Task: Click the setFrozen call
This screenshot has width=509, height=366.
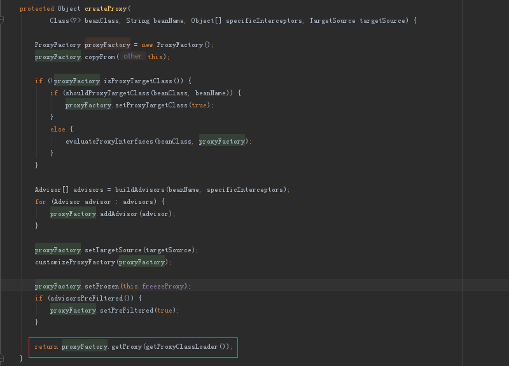Action: (102, 287)
